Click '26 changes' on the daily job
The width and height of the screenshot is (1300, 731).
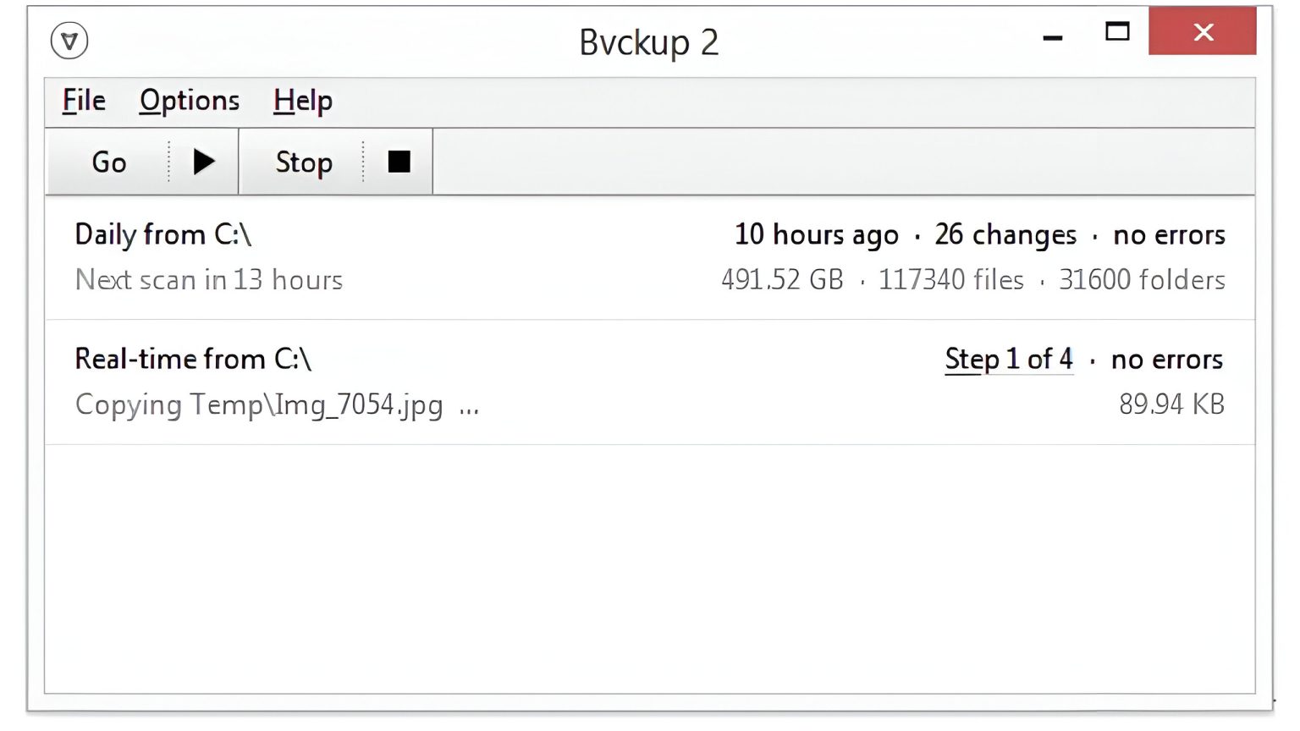click(x=1005, y=234)
